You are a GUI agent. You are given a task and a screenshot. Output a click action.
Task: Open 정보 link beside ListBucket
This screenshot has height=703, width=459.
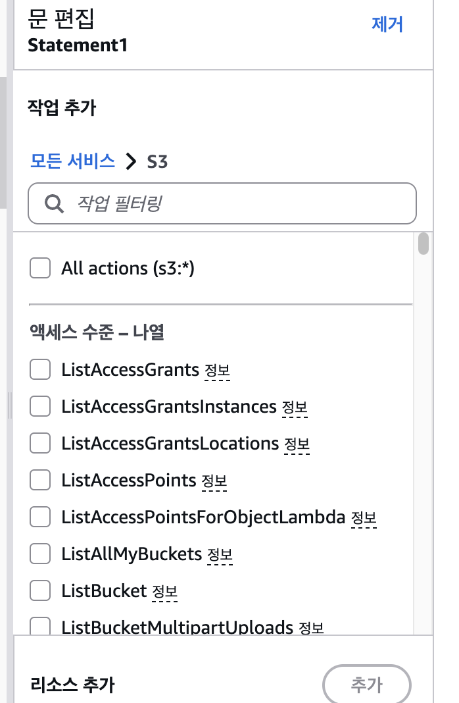pos(164,592)
